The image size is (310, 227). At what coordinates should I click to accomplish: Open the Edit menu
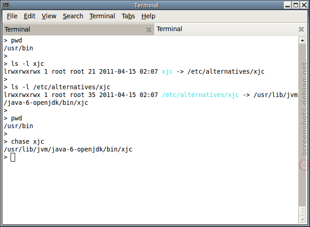pos(29,16)
